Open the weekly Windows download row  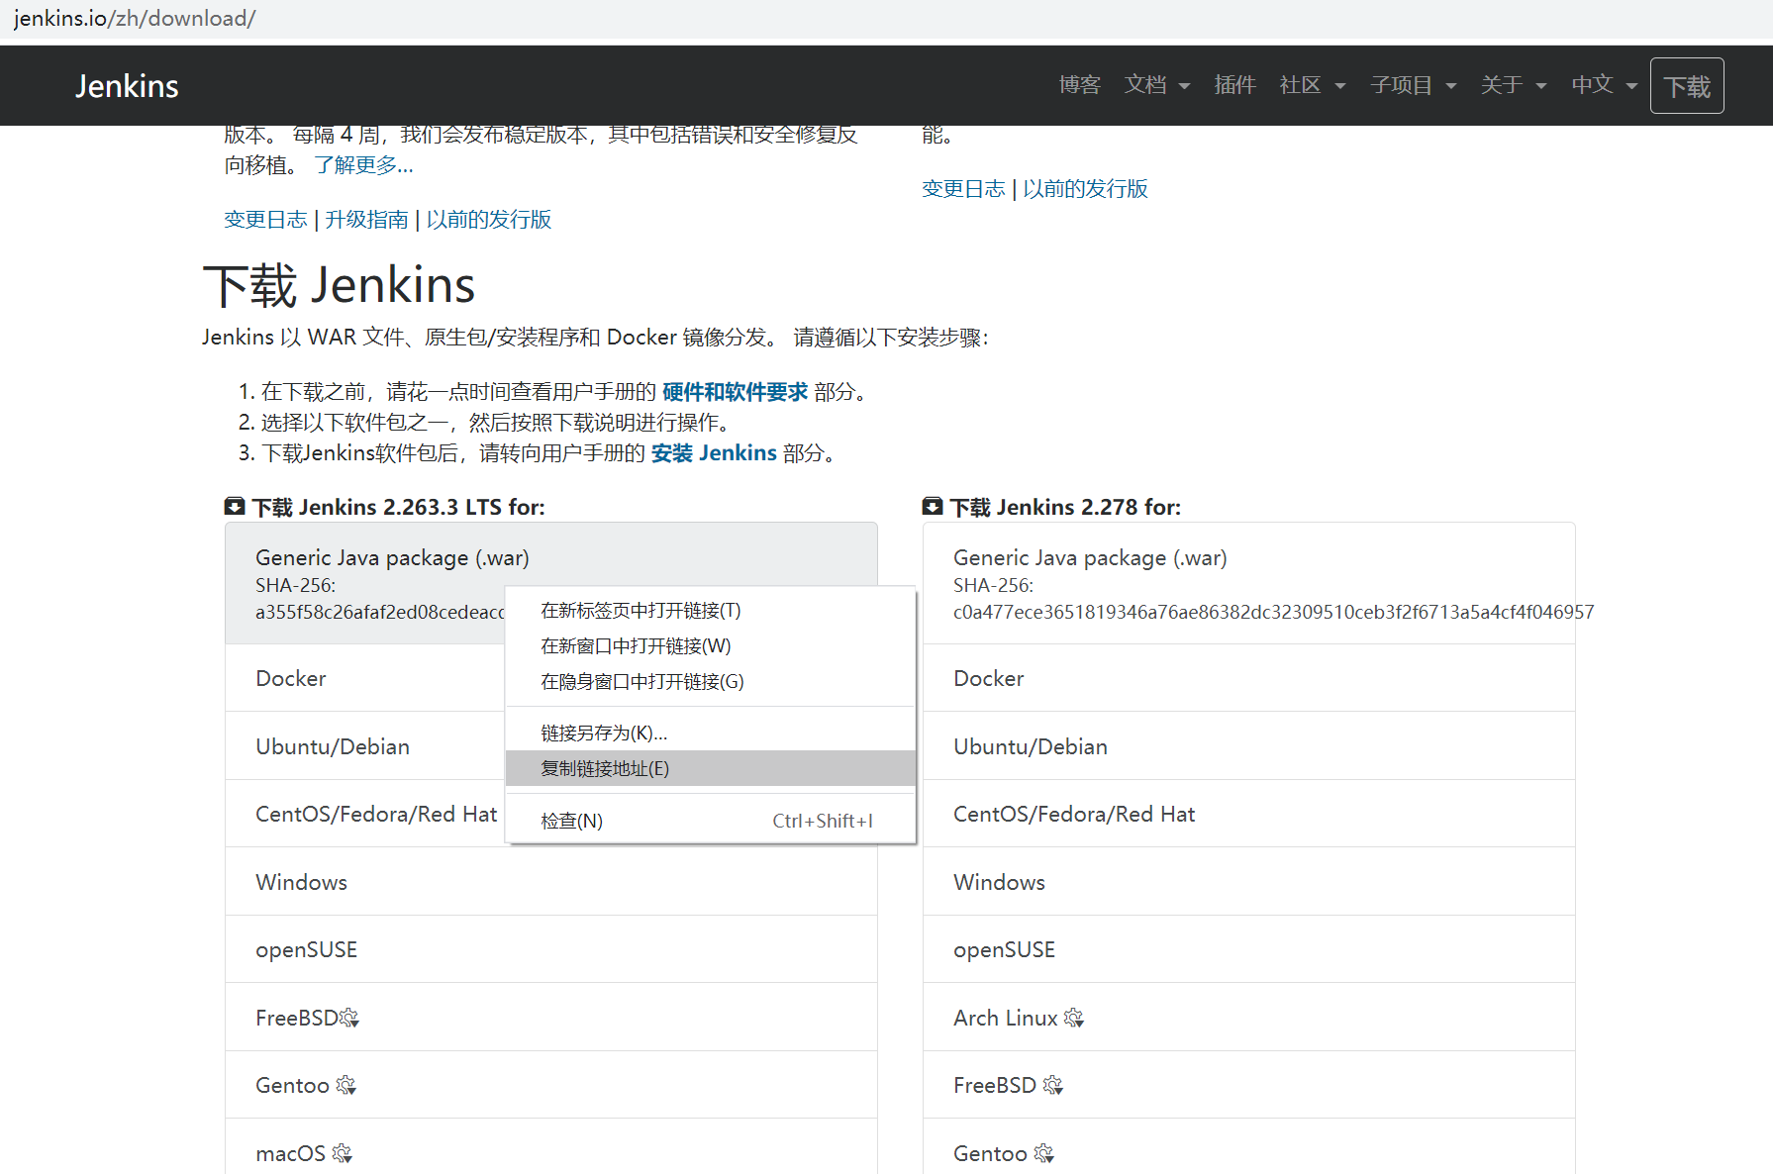coord(1248,882)
